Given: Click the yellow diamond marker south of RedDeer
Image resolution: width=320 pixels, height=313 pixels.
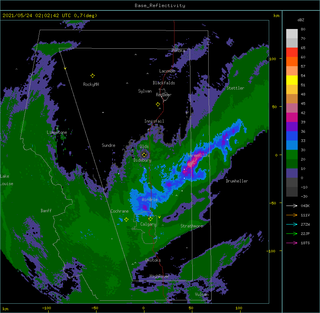Looking at the screenshot, I should (x=158, y=104).
